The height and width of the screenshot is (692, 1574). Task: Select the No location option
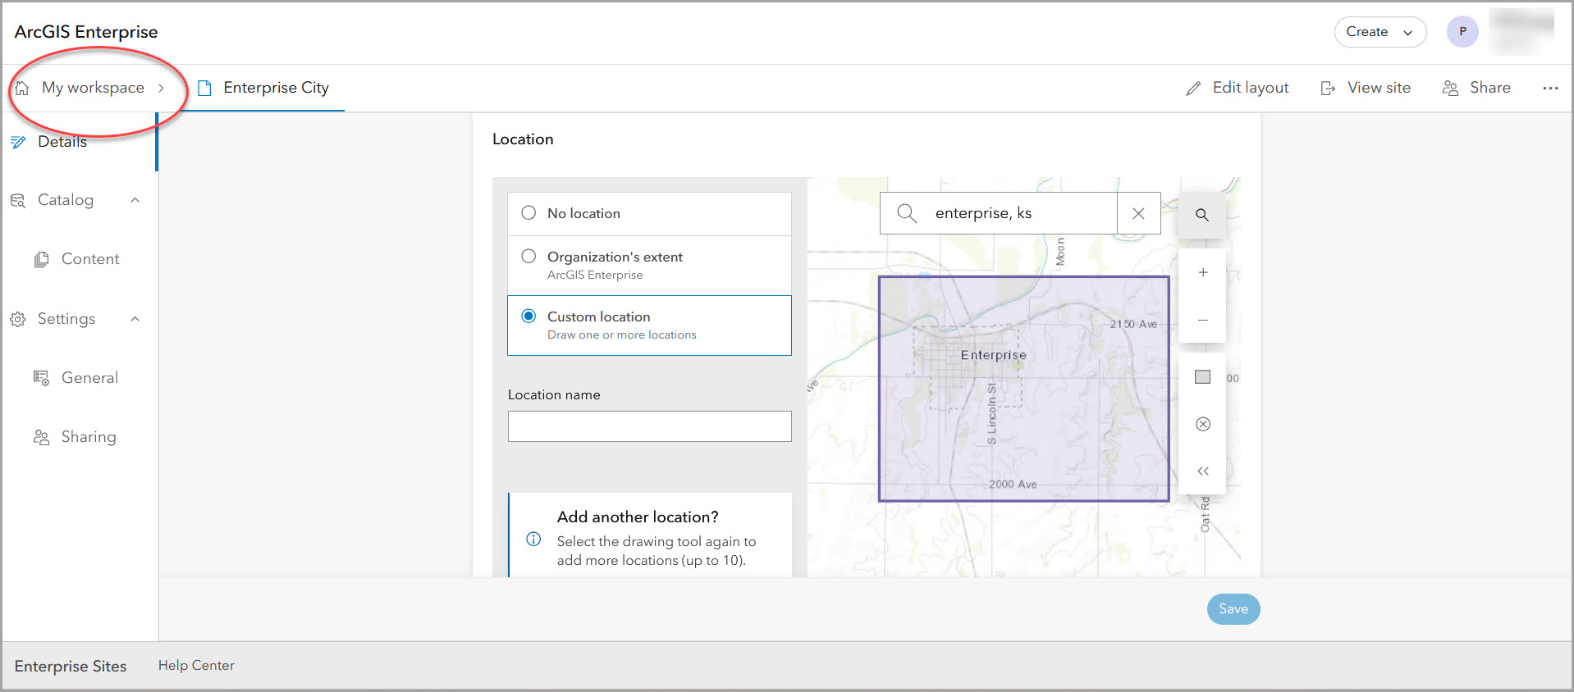528,213
